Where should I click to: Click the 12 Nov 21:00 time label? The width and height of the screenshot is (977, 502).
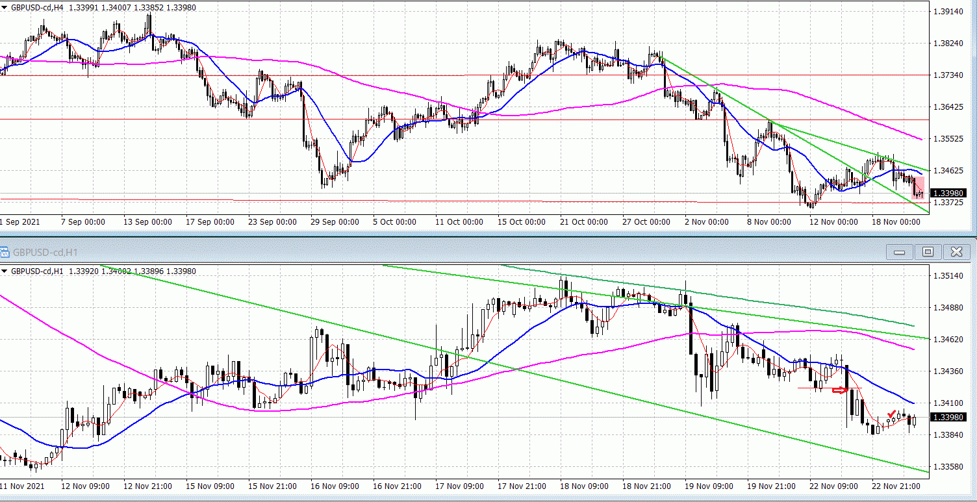[147, 486]
